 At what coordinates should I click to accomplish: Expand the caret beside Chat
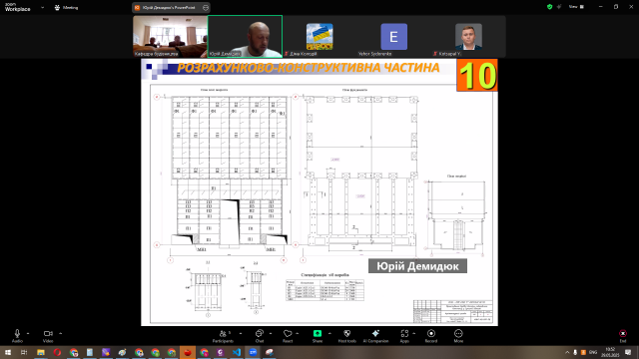point(271,333)
